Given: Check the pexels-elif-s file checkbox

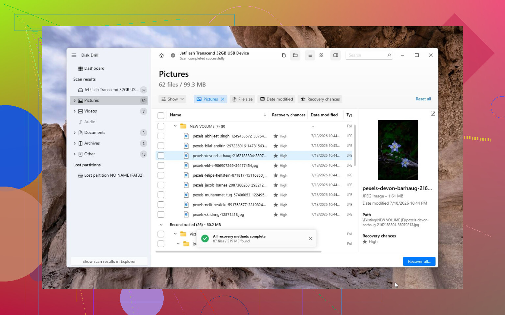Looking at the screenshot, I should [x=161, y=166].
